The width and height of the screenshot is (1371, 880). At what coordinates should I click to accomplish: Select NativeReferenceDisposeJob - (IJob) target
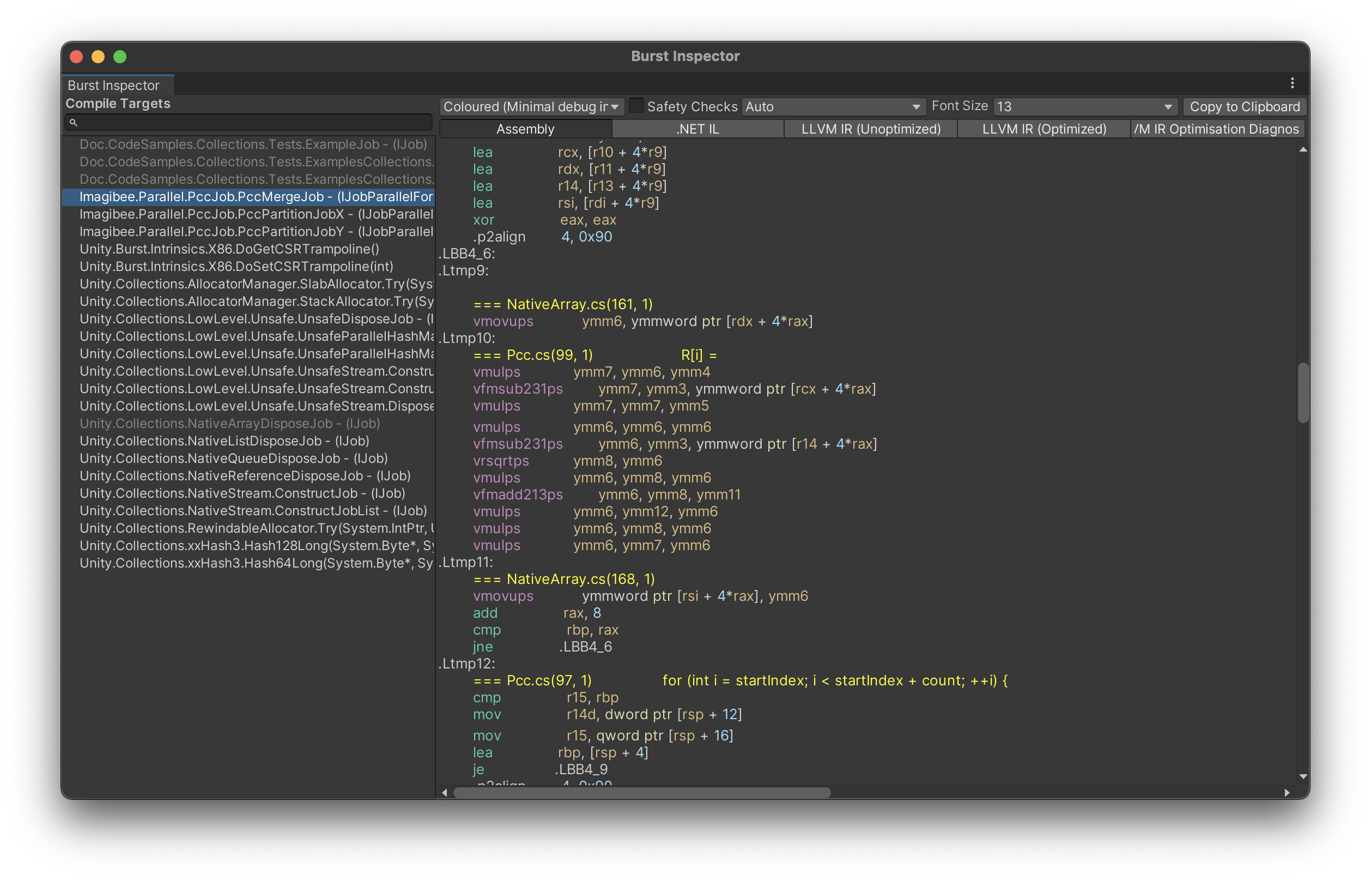248,476
